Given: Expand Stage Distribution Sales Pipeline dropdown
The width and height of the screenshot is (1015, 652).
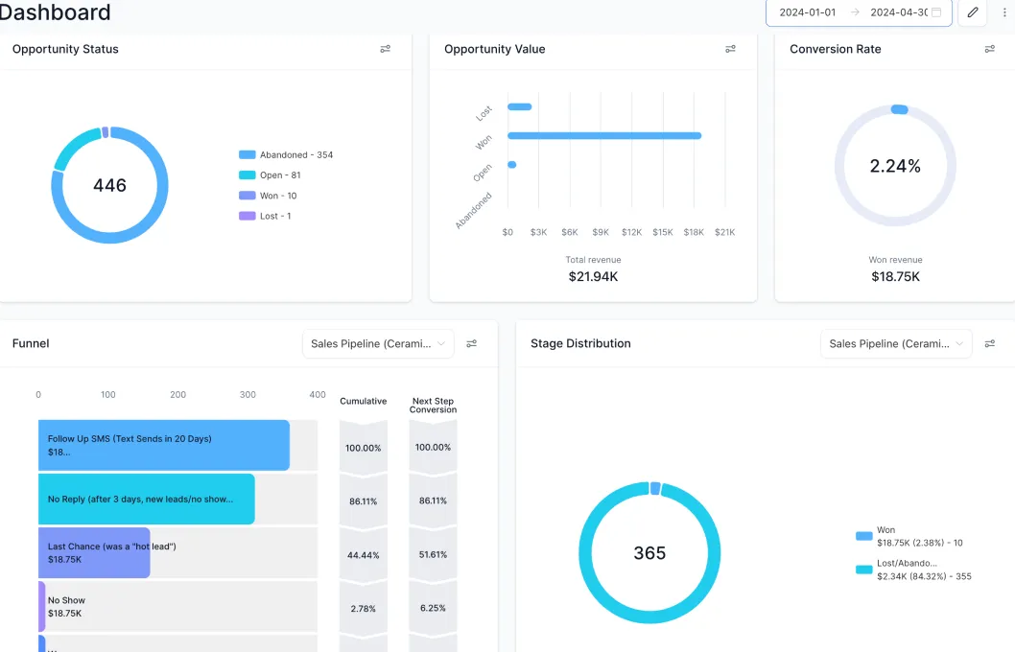Looking at the screenshot, I should 897,343.
